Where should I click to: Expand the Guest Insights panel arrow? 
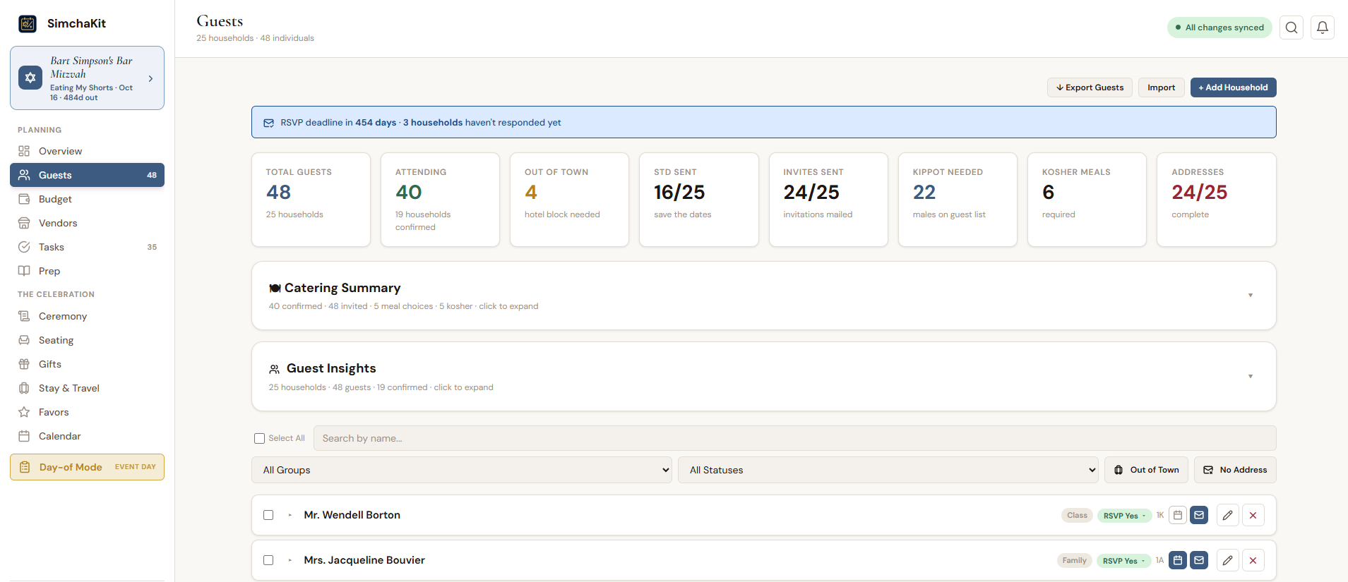coord(1251,377)
